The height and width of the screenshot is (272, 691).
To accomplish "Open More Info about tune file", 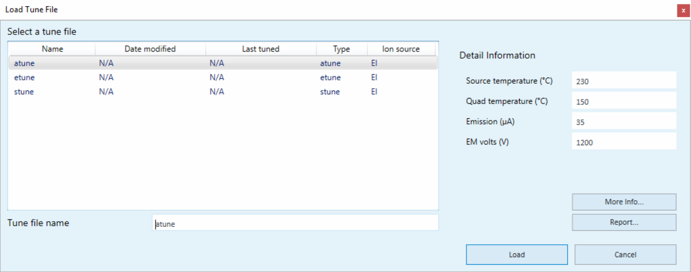I will tap(624, 202).
